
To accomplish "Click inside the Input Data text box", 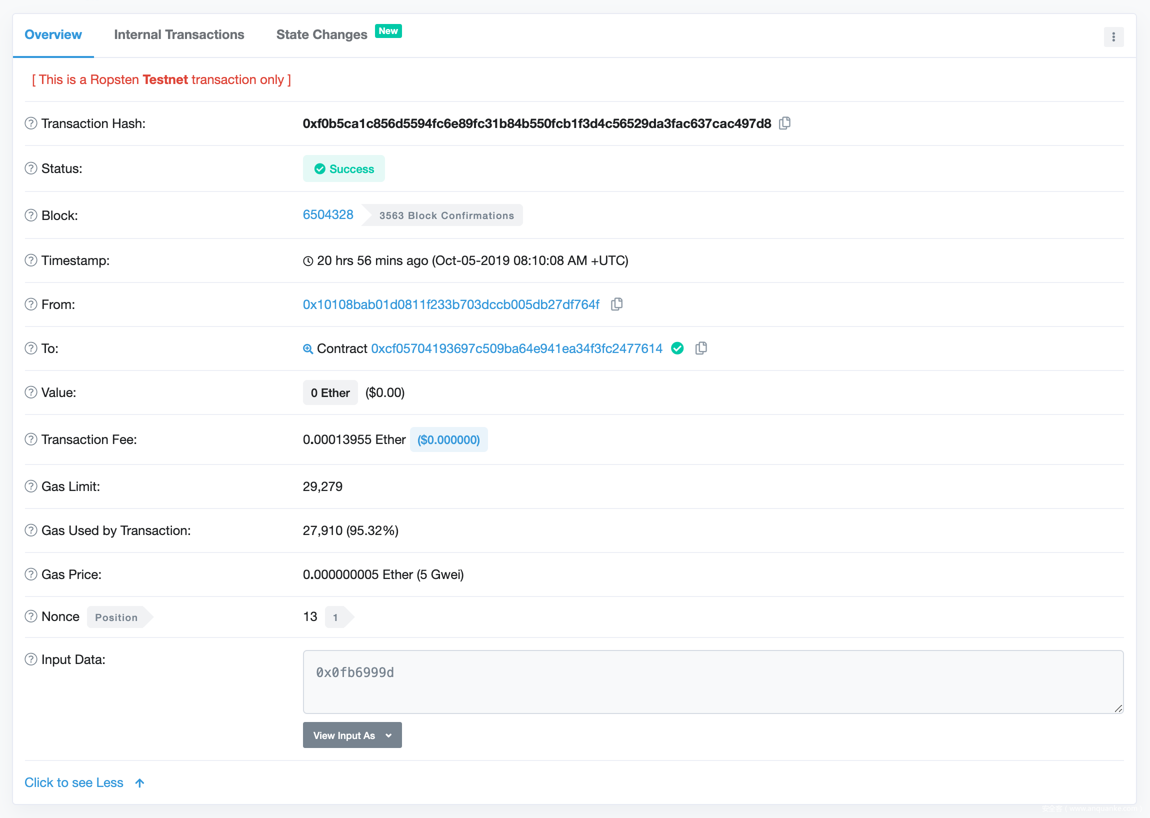I will pos(712,682).
